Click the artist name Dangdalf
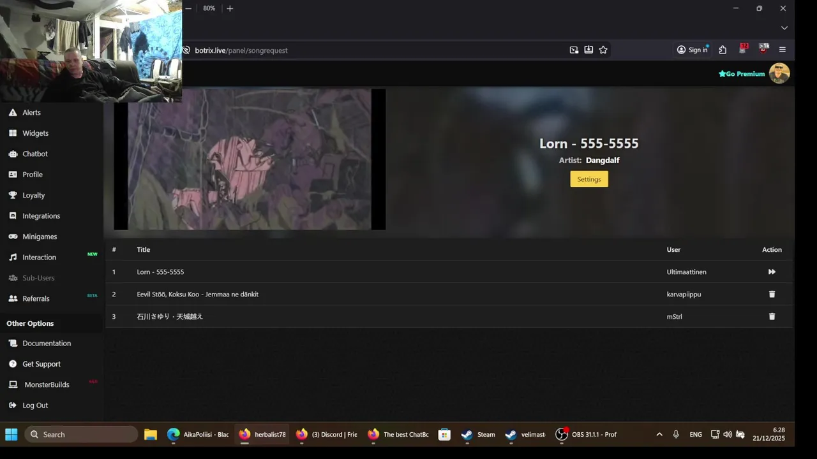 coord(603,161)
